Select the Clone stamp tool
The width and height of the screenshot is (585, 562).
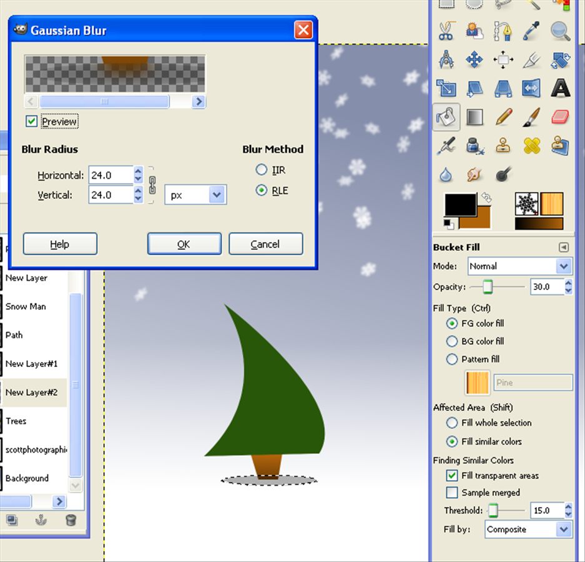click(503, 146)
